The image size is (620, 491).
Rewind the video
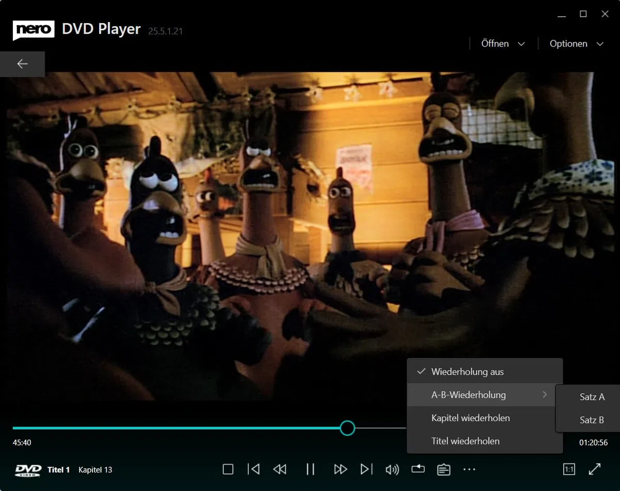(280, 469)
